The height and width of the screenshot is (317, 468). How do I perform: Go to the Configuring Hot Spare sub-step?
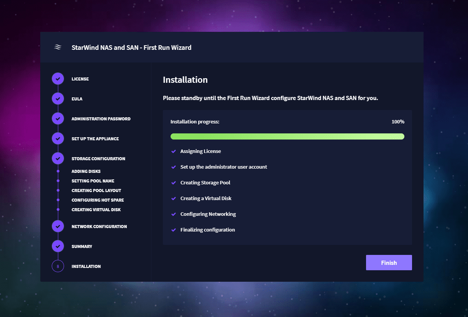(x=97, y=200)
